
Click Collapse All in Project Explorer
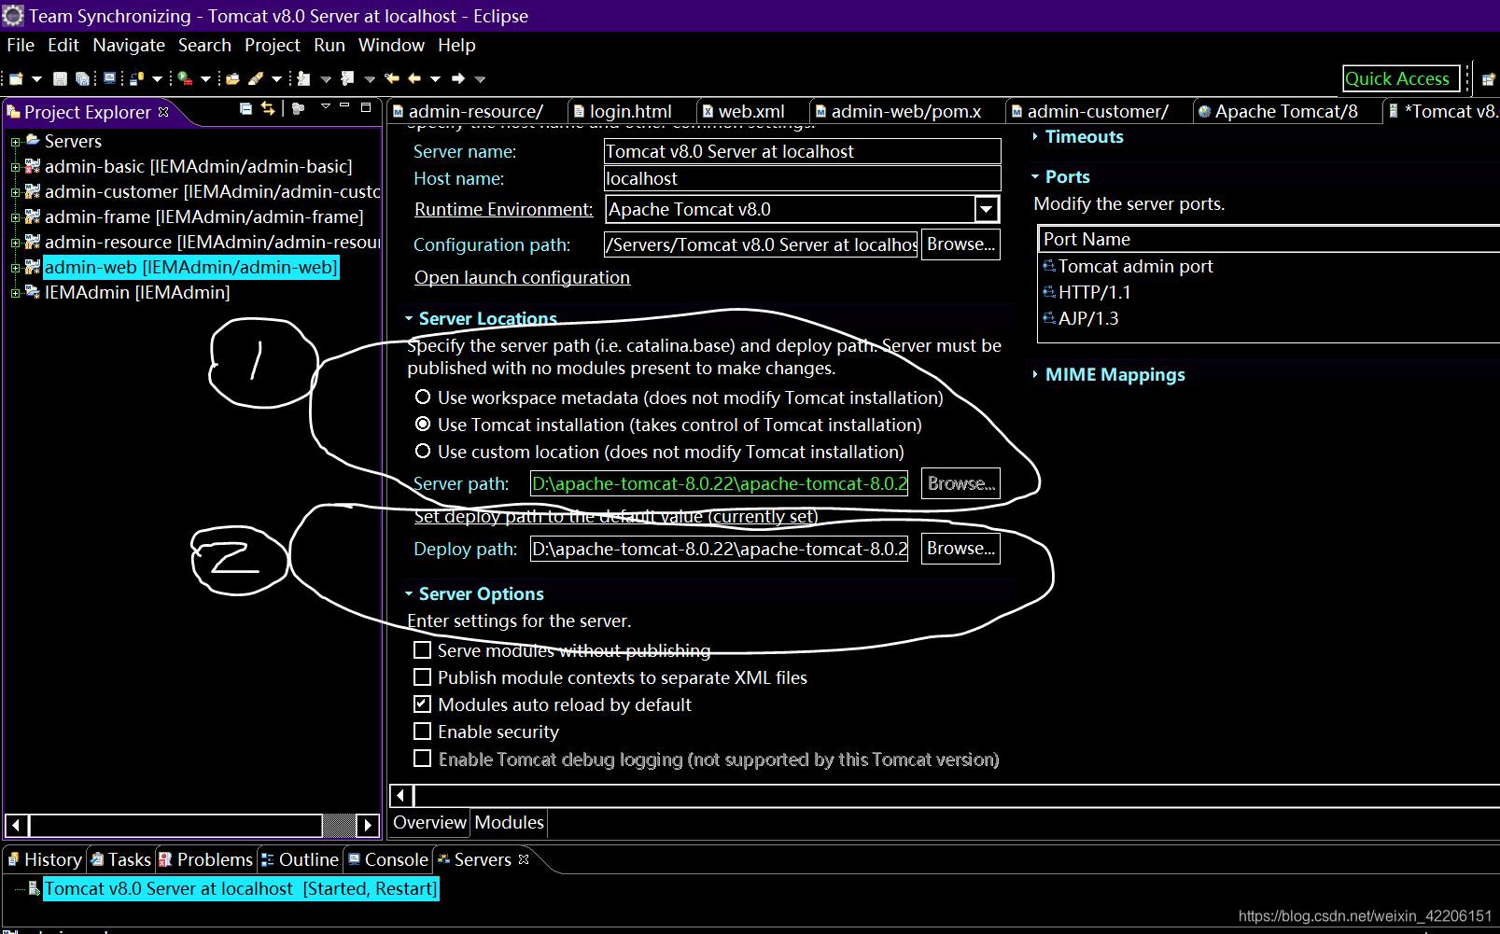tap(245, 108)
